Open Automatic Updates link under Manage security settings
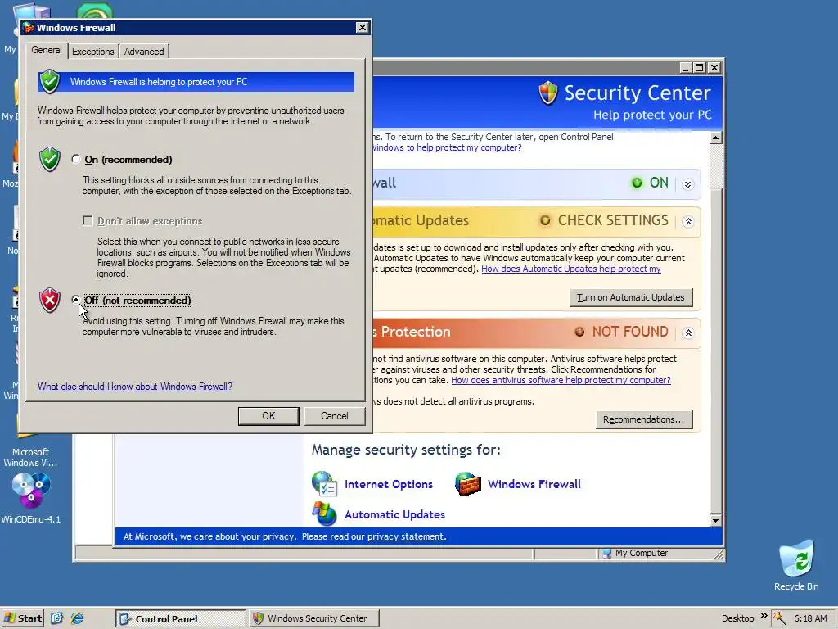Image resolution: width=838 pixels, height=629 pixels. pyautogui.click(x=394, y=514)
